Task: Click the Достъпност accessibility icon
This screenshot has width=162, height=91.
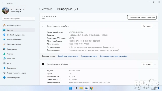Action: point(4,68)
